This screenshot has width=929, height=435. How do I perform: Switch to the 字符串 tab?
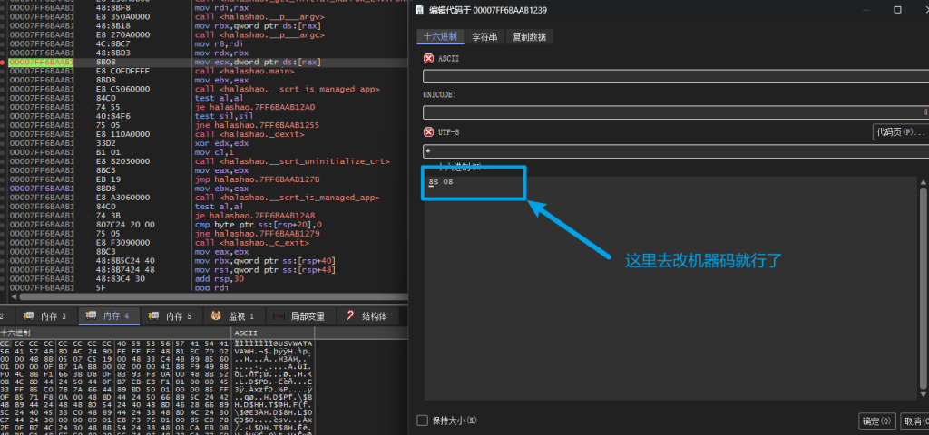(484, 37)
